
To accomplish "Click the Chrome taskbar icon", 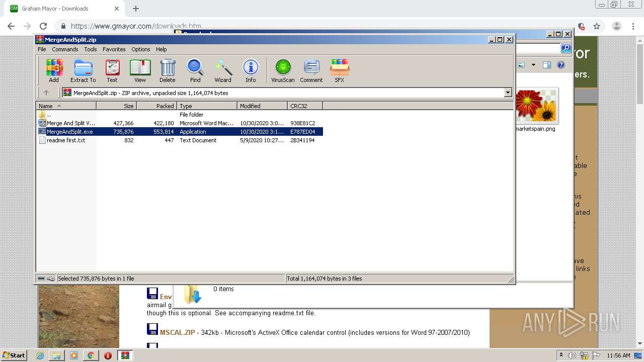I will 91,355.
